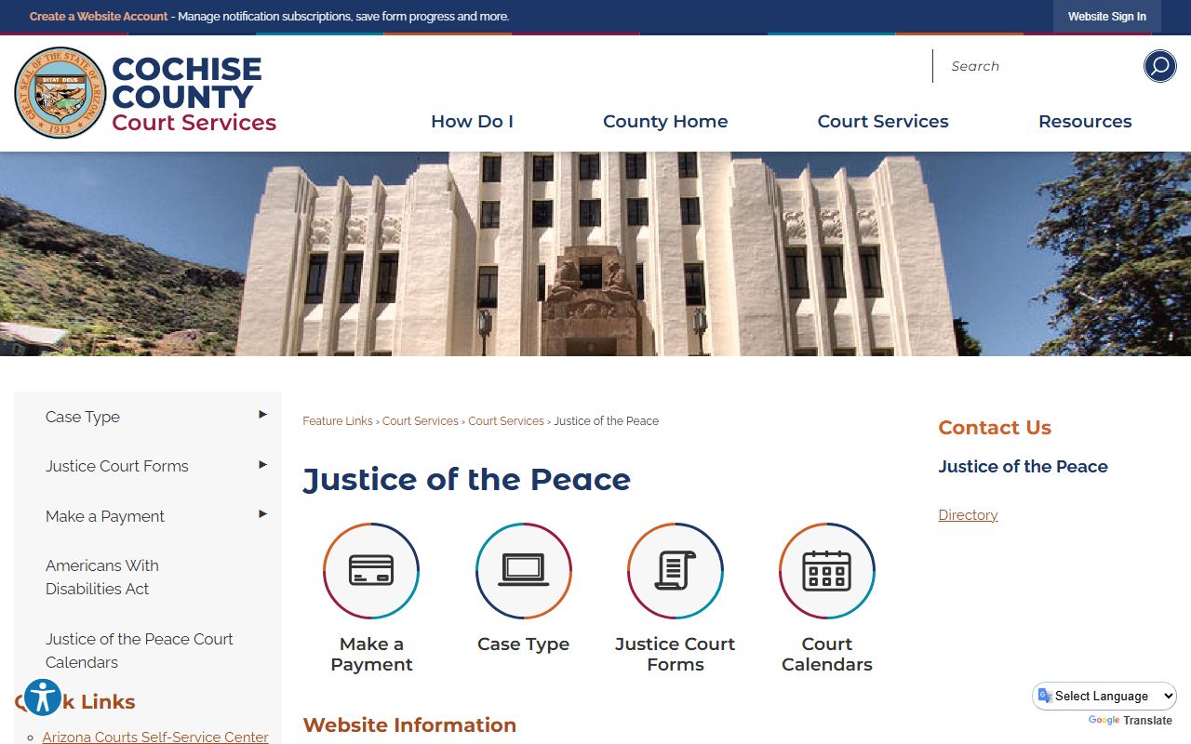1191x744 pixels.
Task: Click the Contact Us heading
Action: pyautogui.click(x=995, y=428)
